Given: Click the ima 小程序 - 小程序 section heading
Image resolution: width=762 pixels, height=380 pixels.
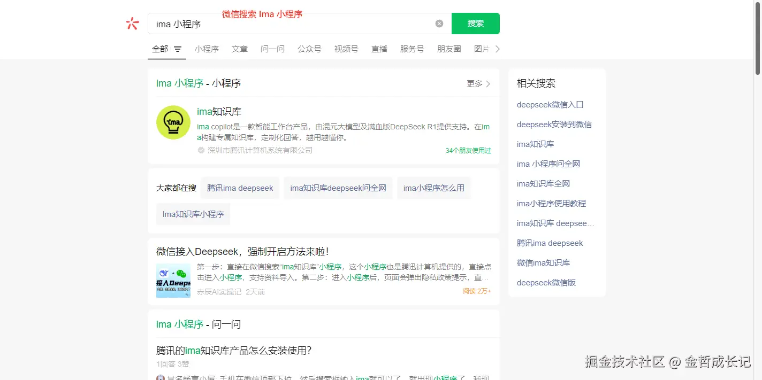Looking at the screenshot, I should (199, 83).
